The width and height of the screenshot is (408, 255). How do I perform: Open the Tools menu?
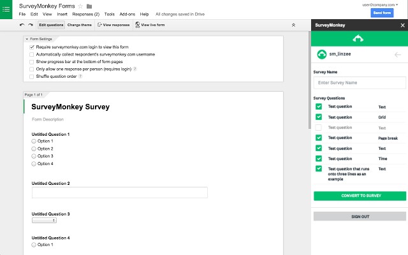pos(109,14)
